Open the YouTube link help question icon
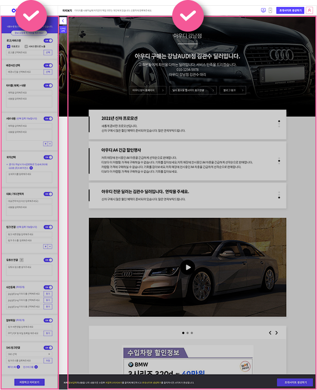Screen dimensions: 317x390 [x=22, y=260]
